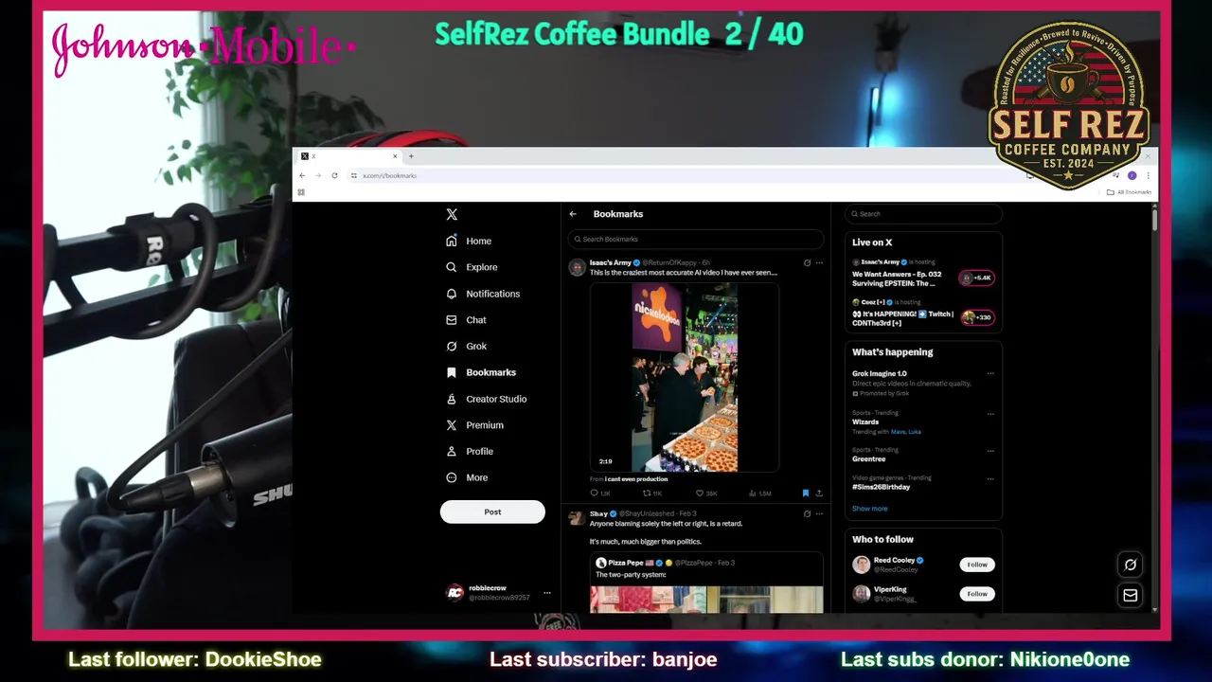The width and height of the screenshot is (1212, 682).
Task: Expand the More menu in sidebar
Action: 467,477
